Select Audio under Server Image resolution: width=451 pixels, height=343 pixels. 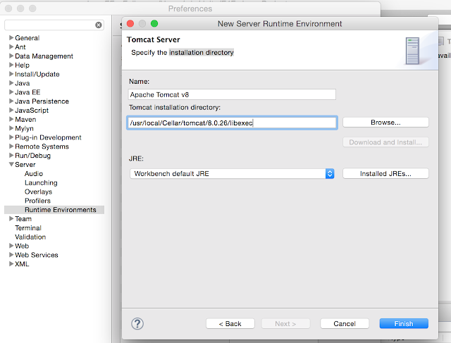click(x=34, y=174)
